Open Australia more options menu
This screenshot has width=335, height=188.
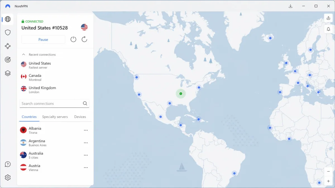click(86, 155)
